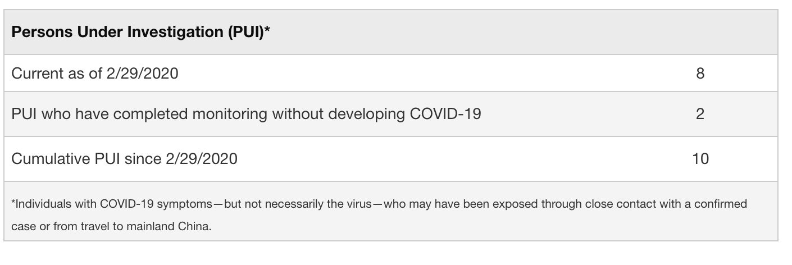Select the "PUI who have completed monitoring" row label

coord(246,114)
